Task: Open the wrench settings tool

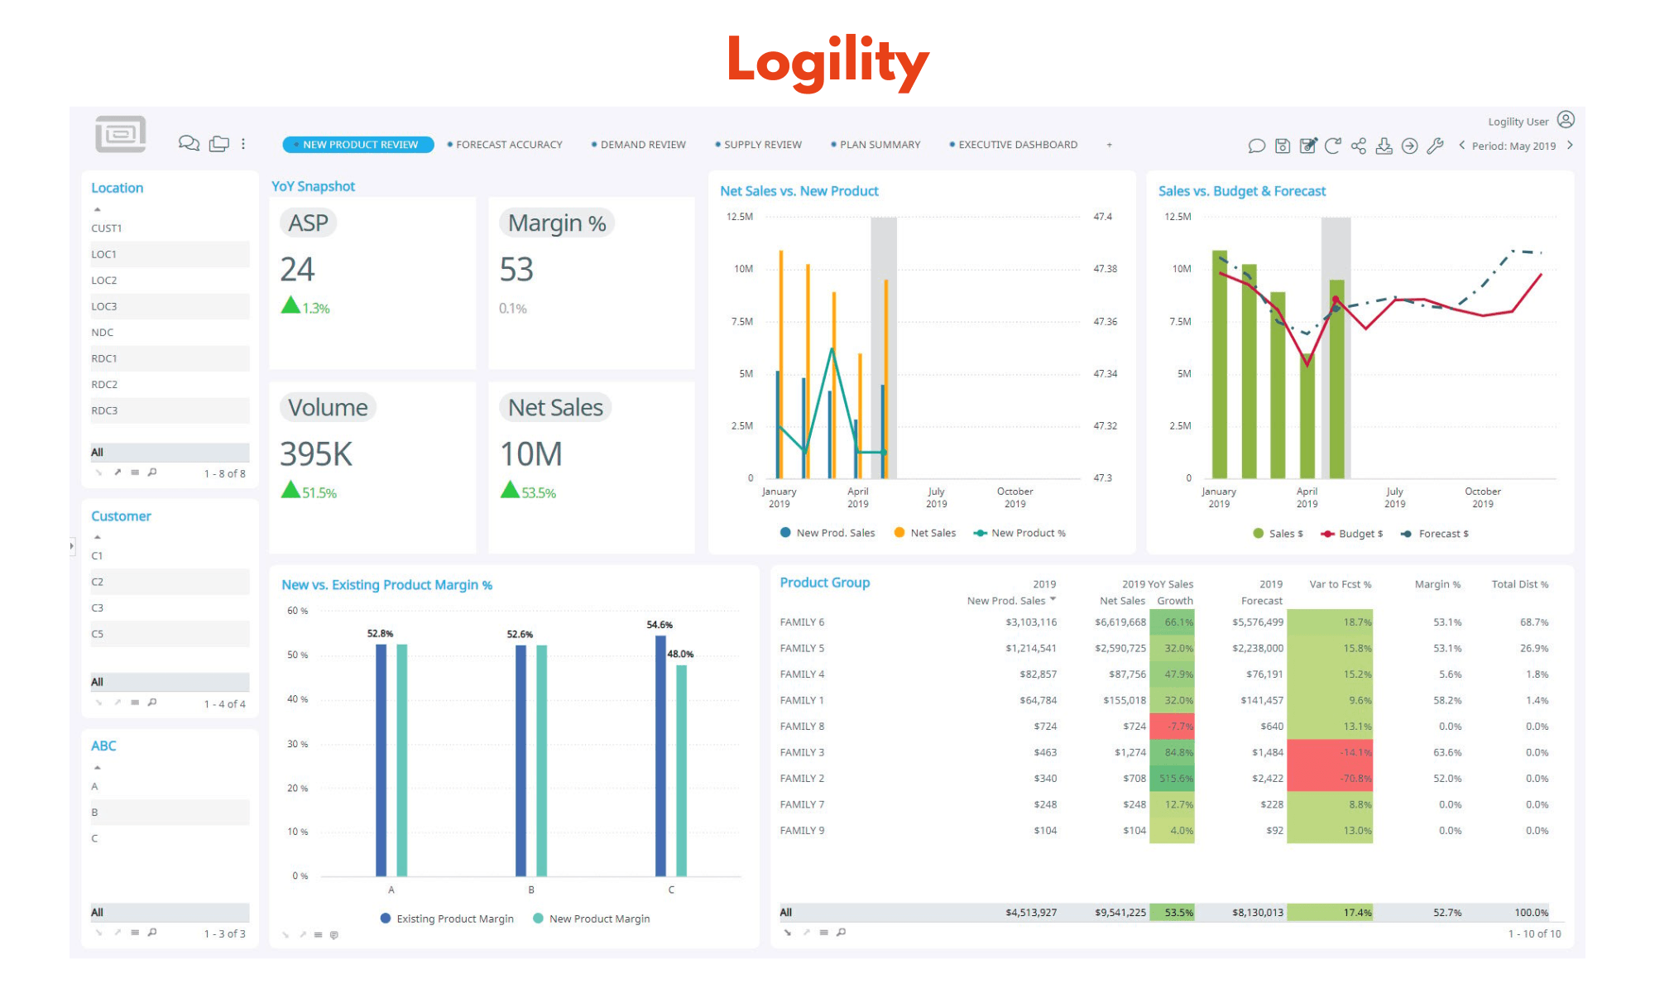Action: 1435,146
